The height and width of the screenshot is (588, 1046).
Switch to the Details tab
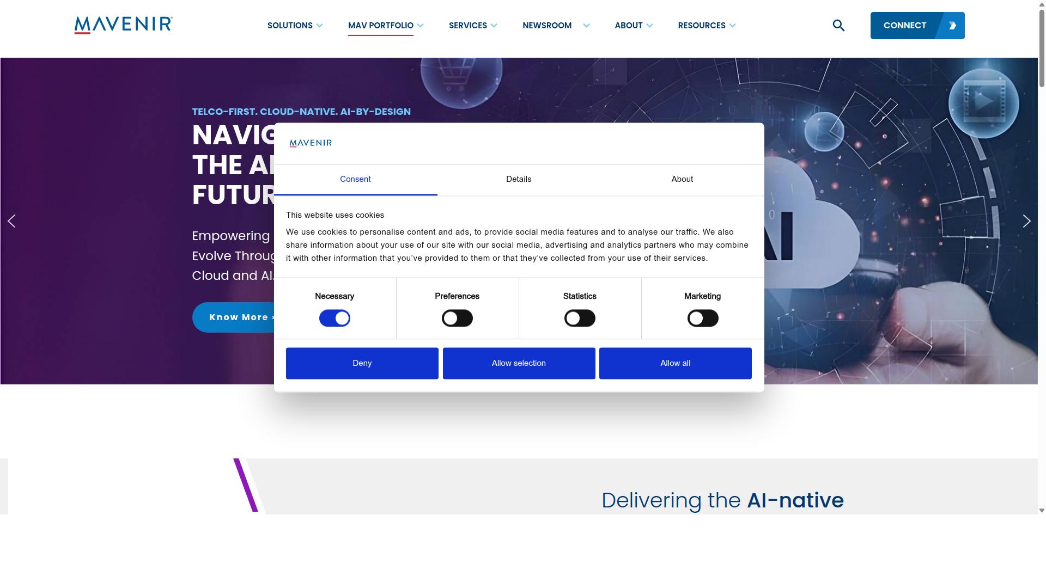(x=519, y=180)
